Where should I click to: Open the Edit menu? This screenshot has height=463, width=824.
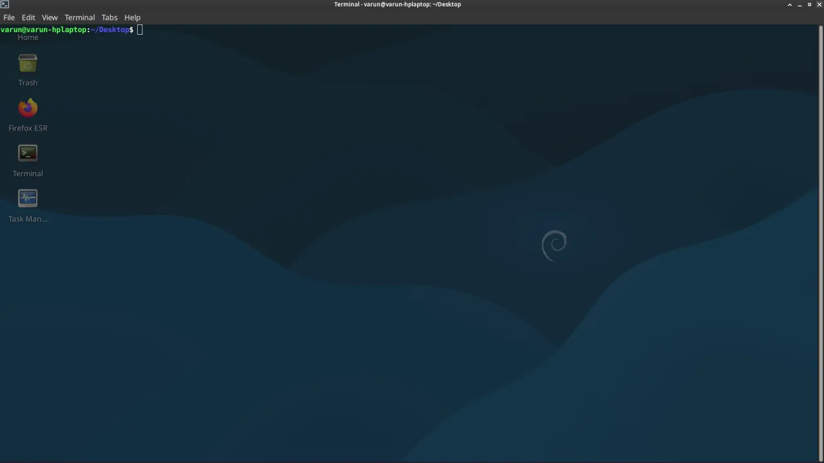[28, 17]
